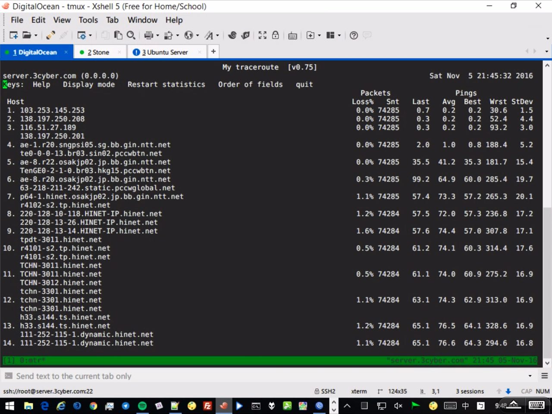Switch to the 2 Stone tab
This screenshot has width=552, height=414.
click(98, 52)
